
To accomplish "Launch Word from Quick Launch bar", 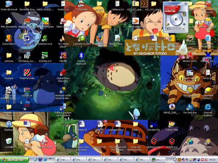I will point(40,160).
